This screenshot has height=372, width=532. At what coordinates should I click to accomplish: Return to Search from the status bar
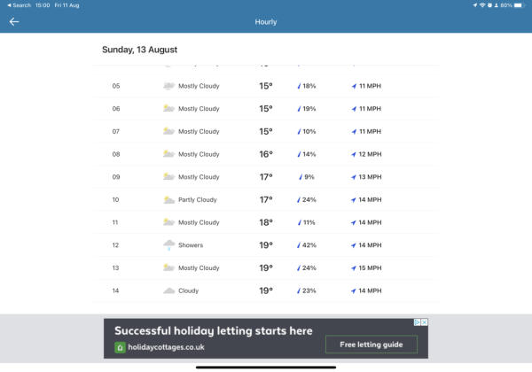point(18,4)
